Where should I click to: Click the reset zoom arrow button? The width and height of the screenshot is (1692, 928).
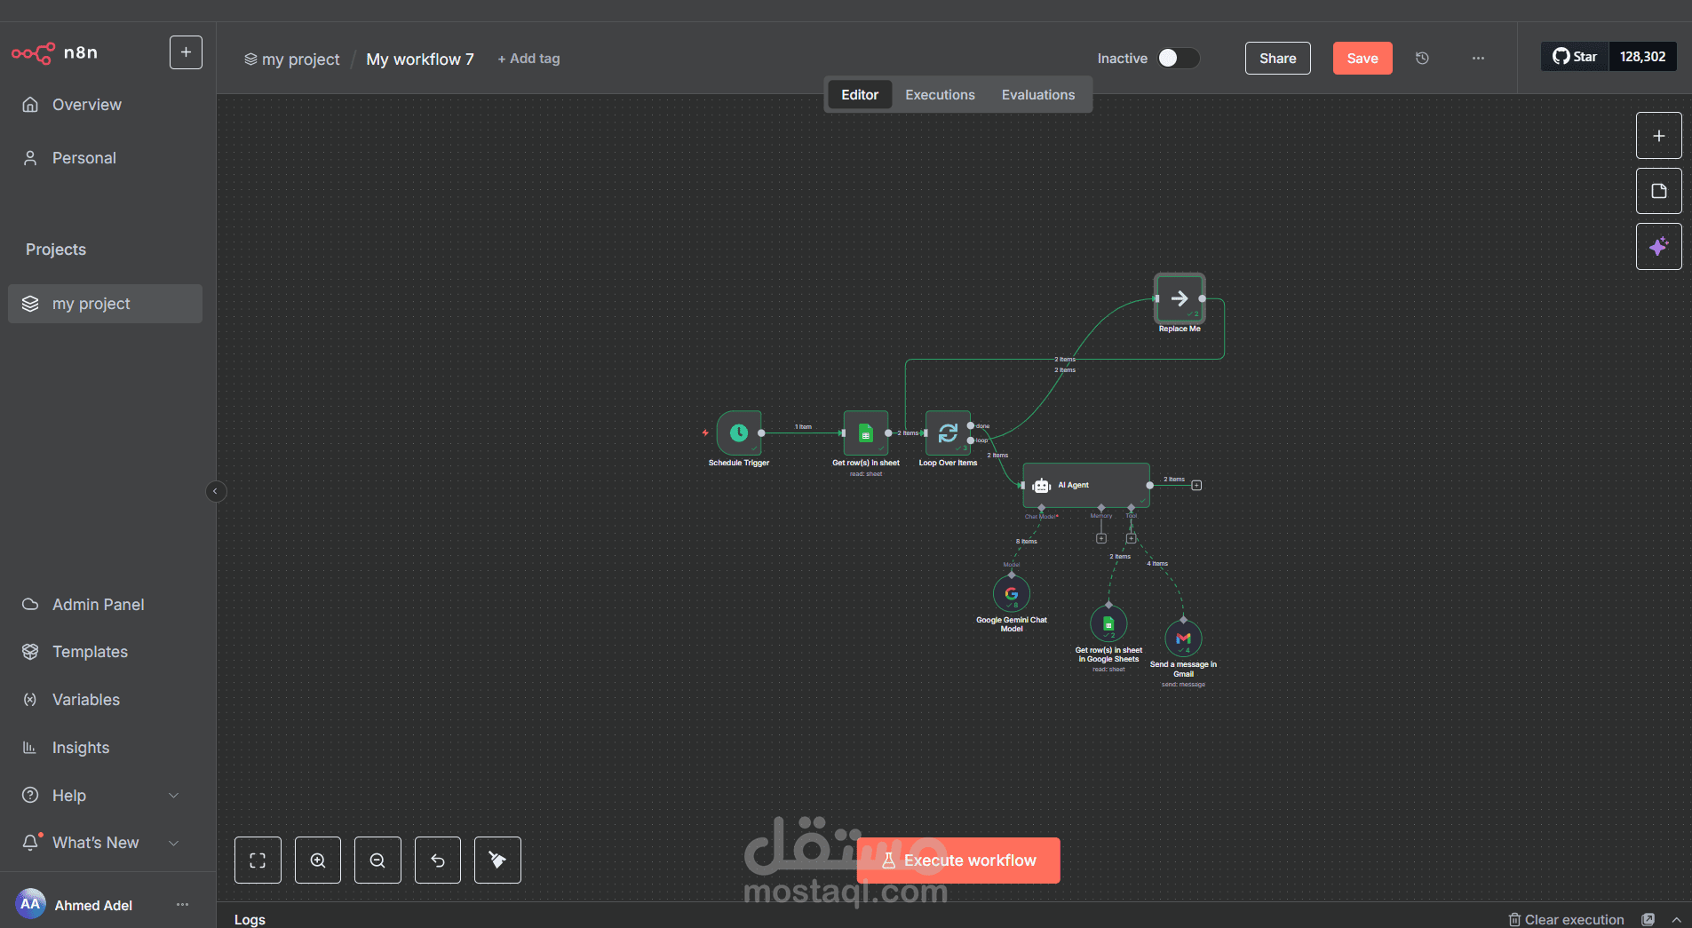point(438,860)
